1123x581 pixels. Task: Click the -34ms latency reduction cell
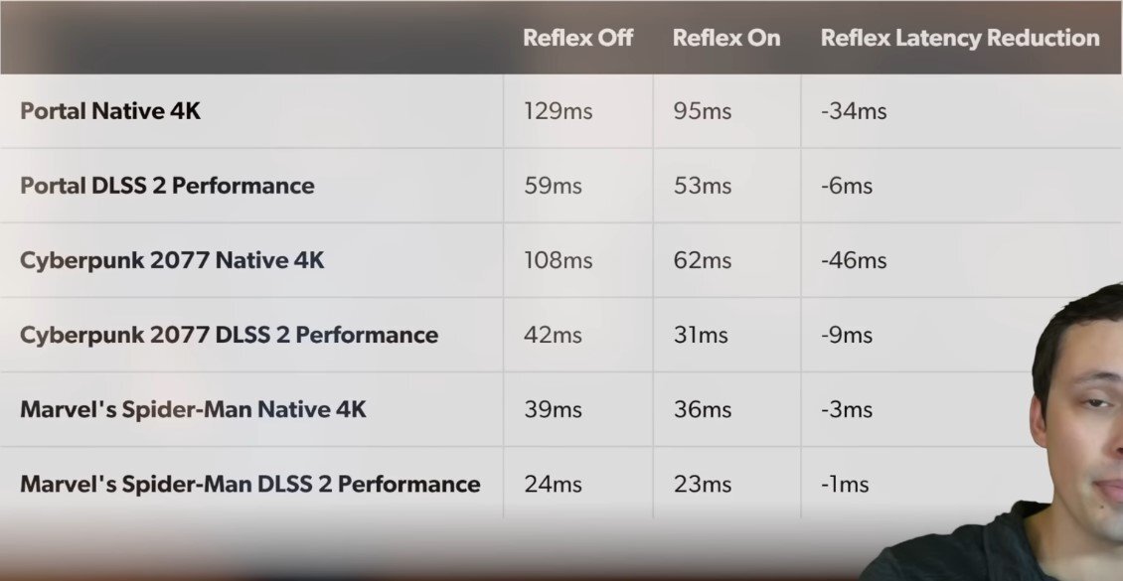(854, 111)
